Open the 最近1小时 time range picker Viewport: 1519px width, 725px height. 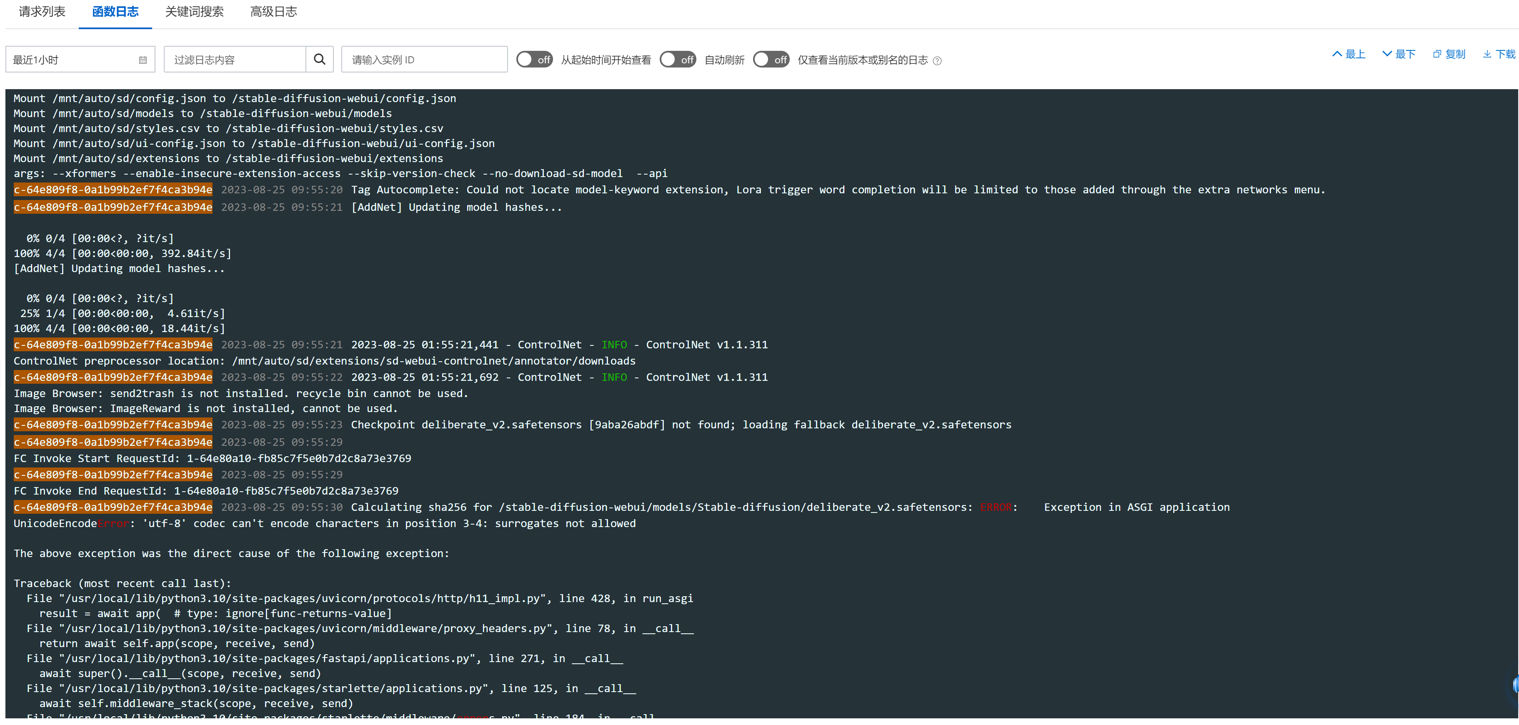80,60
